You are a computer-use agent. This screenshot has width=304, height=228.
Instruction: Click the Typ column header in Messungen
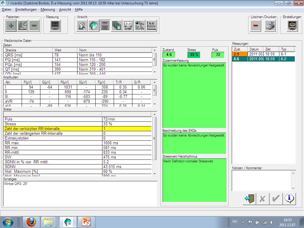click(x=286, y=49)
